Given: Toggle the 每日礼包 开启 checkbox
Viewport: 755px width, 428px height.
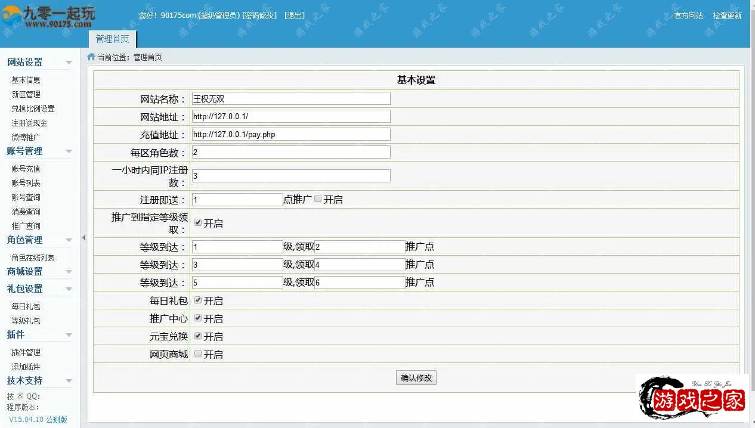Looking at the screenshot, I should point(198,300).
